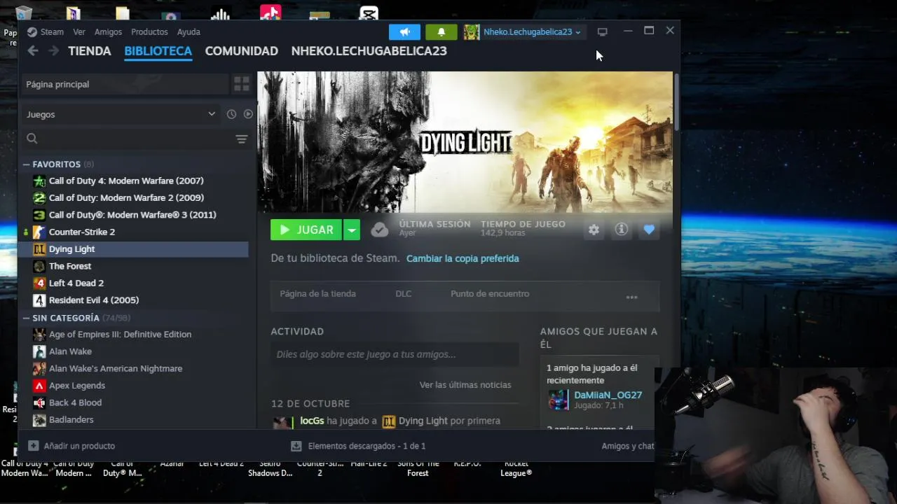Screen dimensions: 897x504
Task: Open NHEKO.LECHUGABELICA23 profile tab
Action: pos(369,51)
